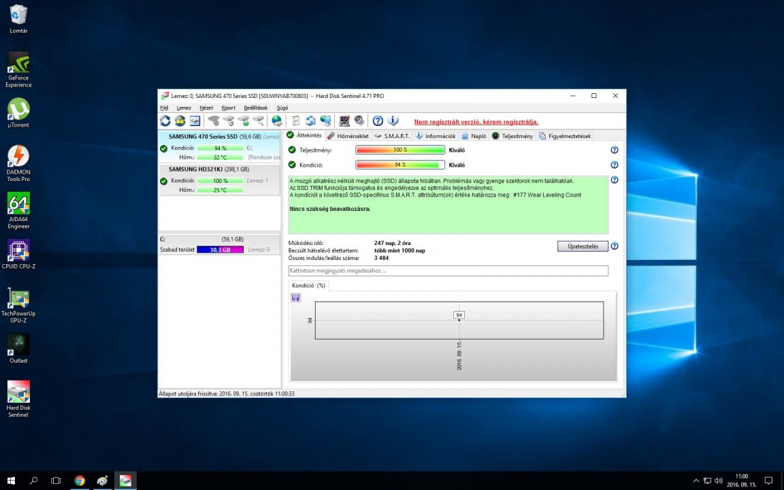Select the µTorrent desktop icon
784x490 pixels.
18,113
